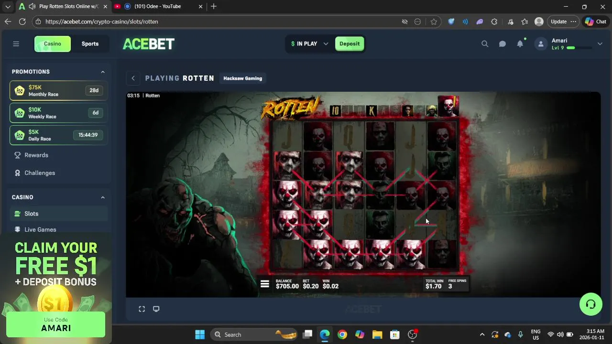Click the $1.70 total win value
This screenshot has width=612, height=344.
click(x=433, y=286)
